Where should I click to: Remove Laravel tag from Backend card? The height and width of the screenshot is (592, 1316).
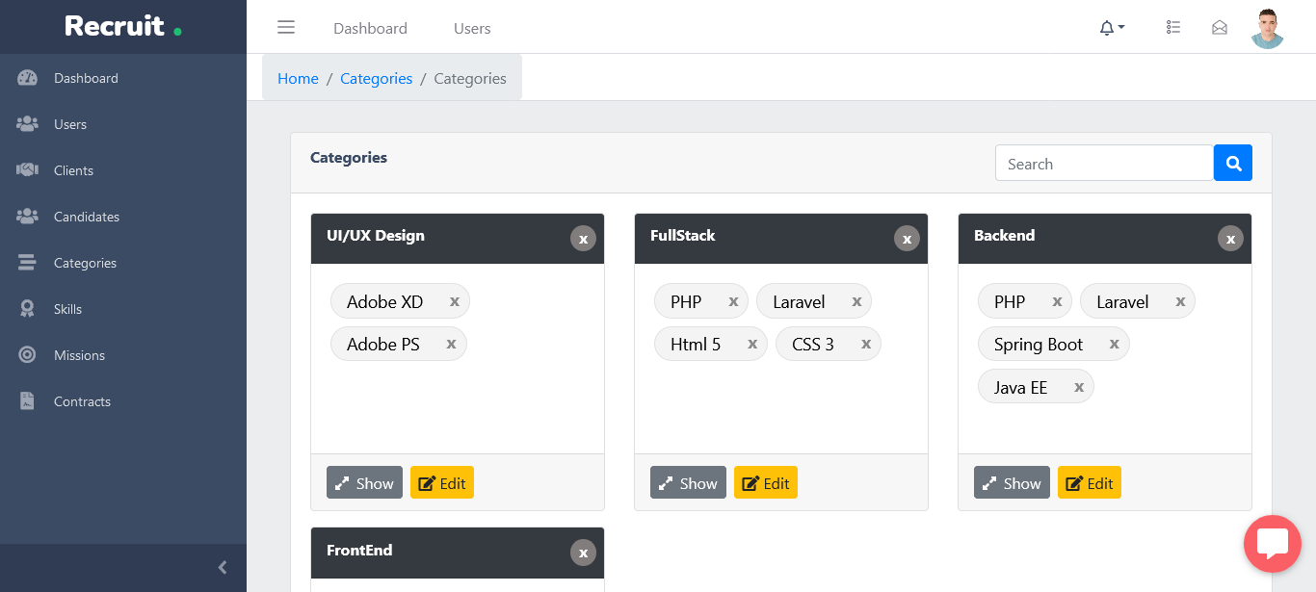click(1180, 301)
